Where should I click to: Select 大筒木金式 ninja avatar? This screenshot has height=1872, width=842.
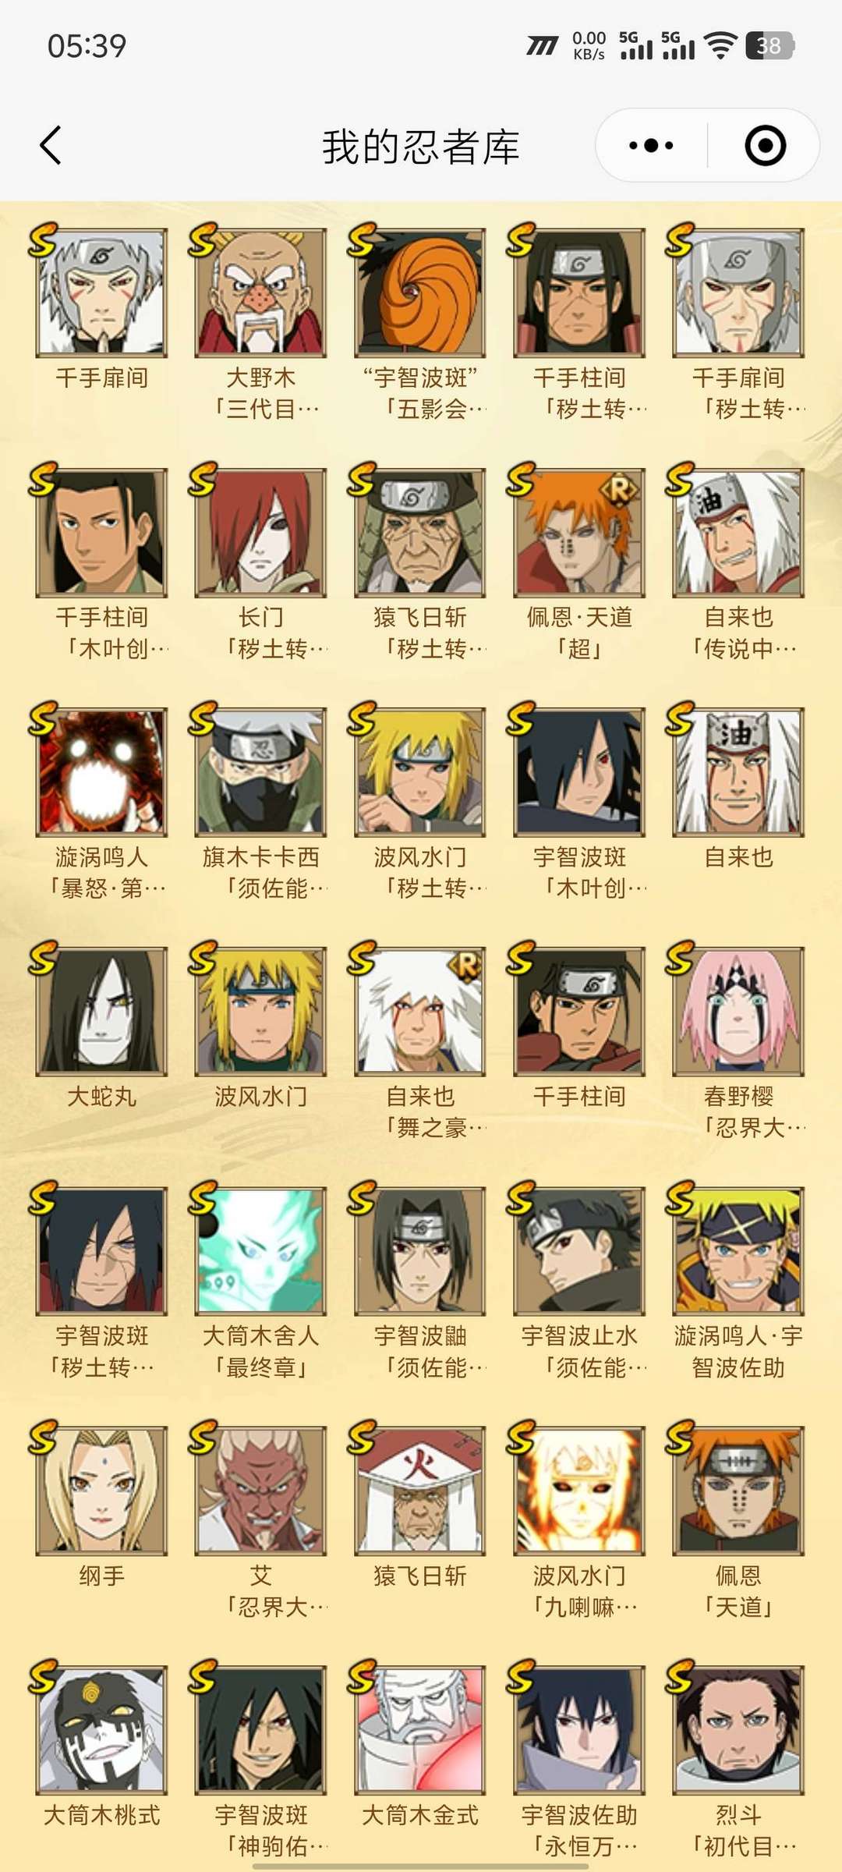point(420,1730)
